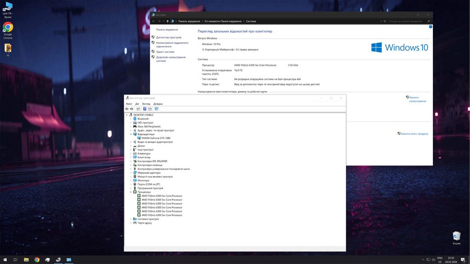The height and width of the screenshot is (264, 470).
Task: Click the network icon in system tray
Action: [428, 260]
